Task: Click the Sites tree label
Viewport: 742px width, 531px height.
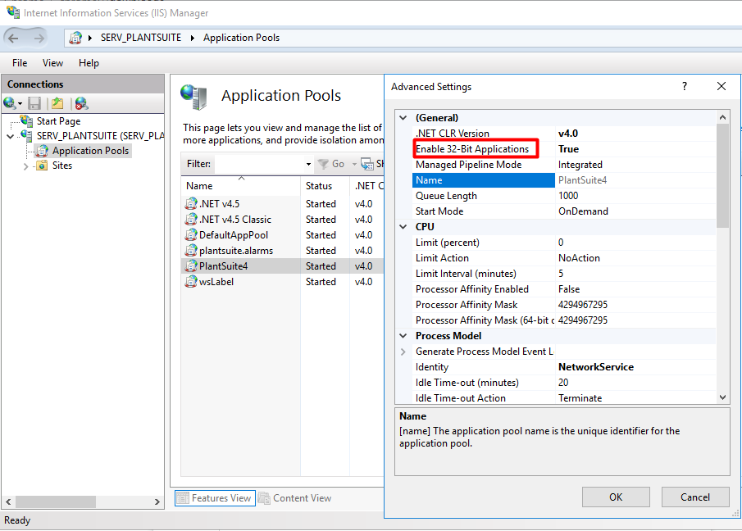Action: point(62,166)
